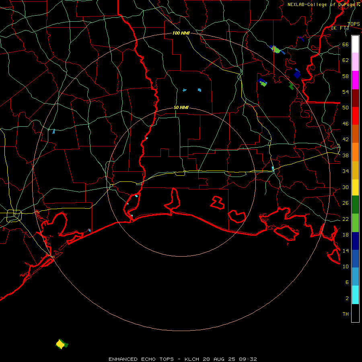Select the light blue legend swatch
The width and height of the screenshot is (362, 362).
pyautogui.click(x=355, y=276)
